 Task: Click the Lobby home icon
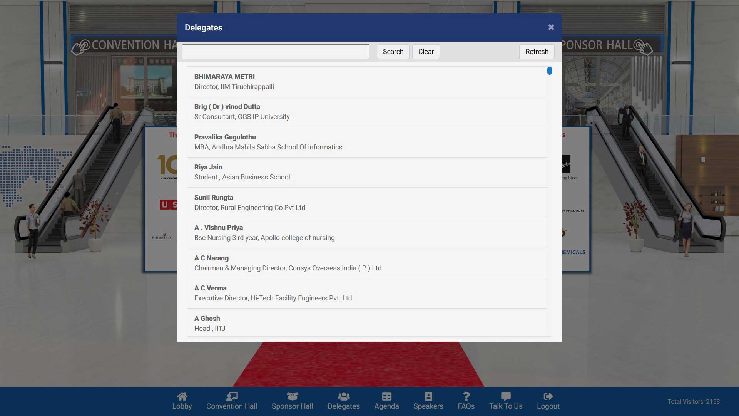pyautogui.click(x=182, y=396)
